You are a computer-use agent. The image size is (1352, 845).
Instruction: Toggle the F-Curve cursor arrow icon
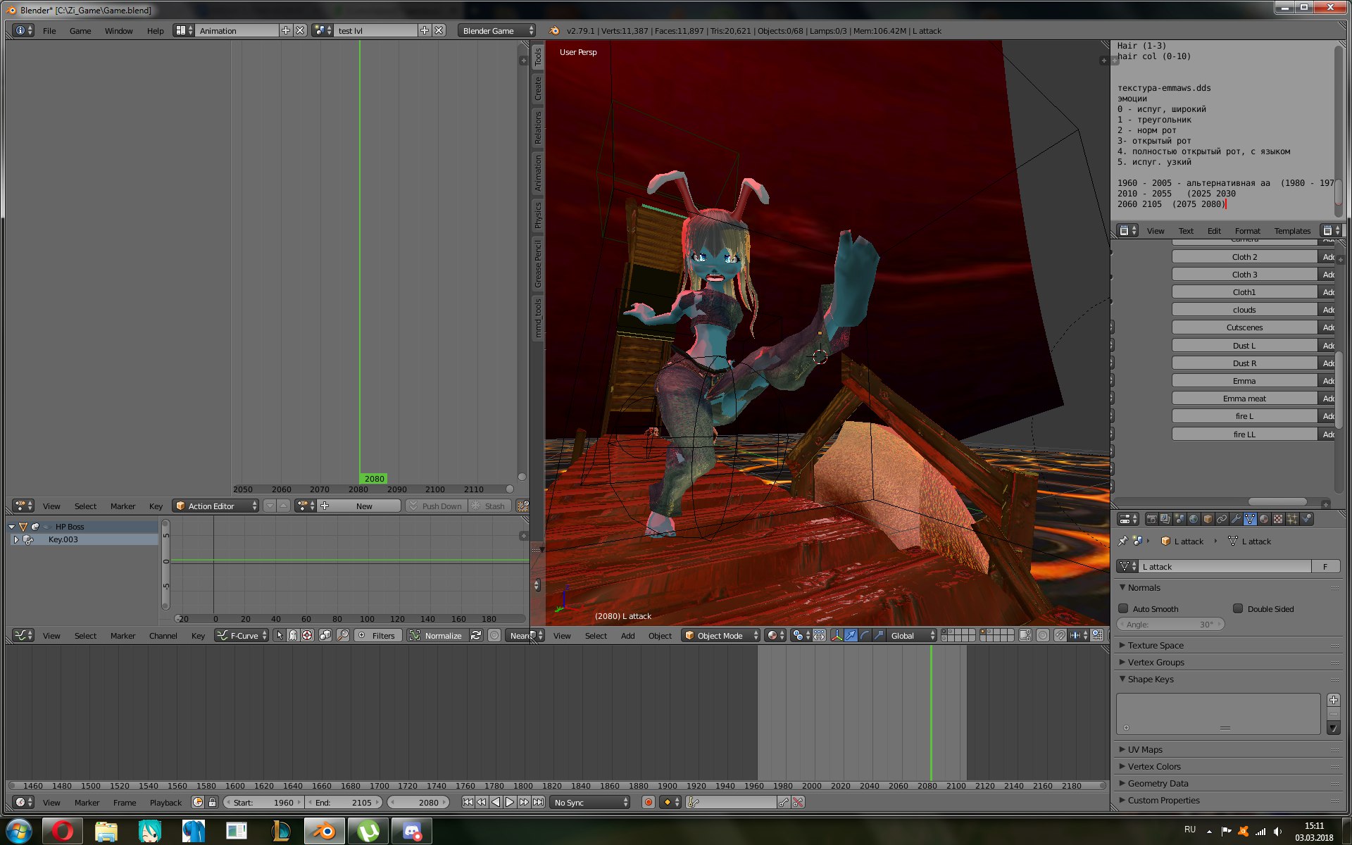pos(280,635)
